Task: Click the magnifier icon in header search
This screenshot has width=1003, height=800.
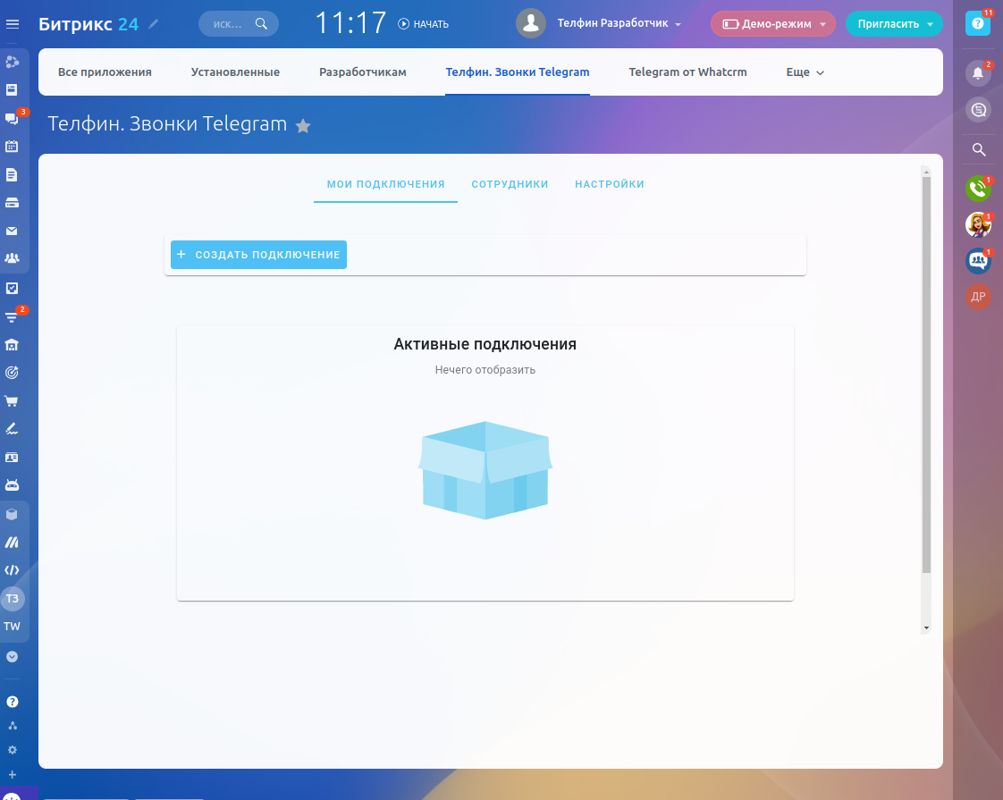Action: (261, 23)
